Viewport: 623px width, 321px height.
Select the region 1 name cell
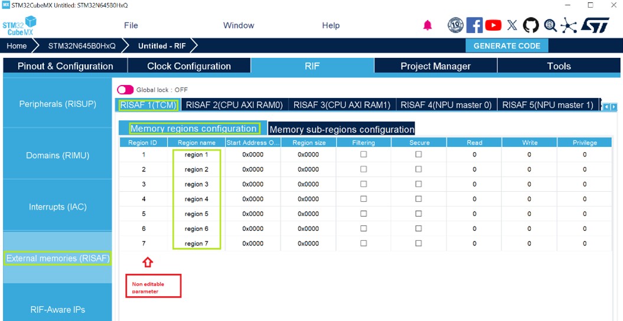coord(196,155)
